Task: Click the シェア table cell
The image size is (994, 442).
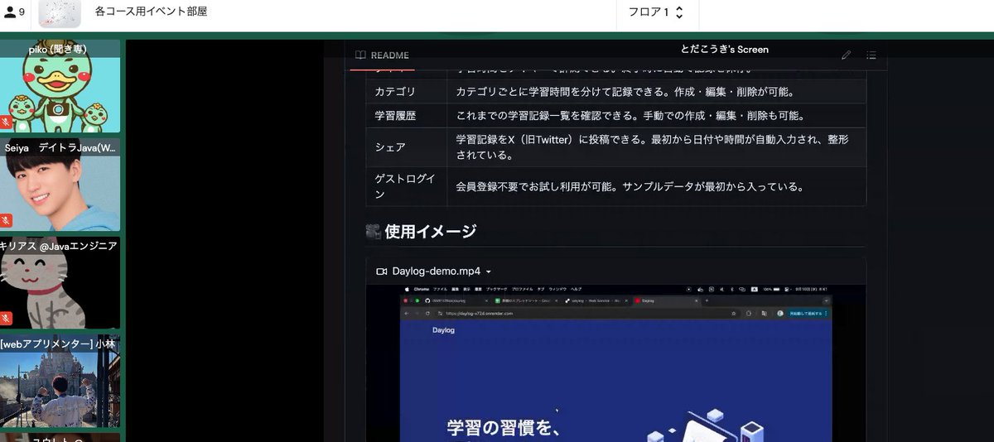Action: tap(407, 147)
